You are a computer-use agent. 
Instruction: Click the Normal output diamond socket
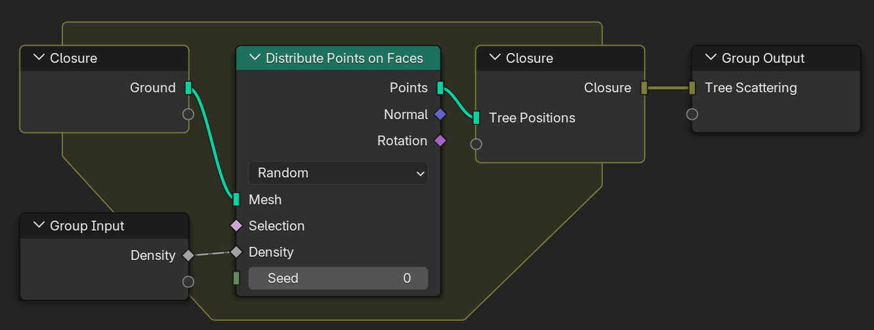click(440, 115)
